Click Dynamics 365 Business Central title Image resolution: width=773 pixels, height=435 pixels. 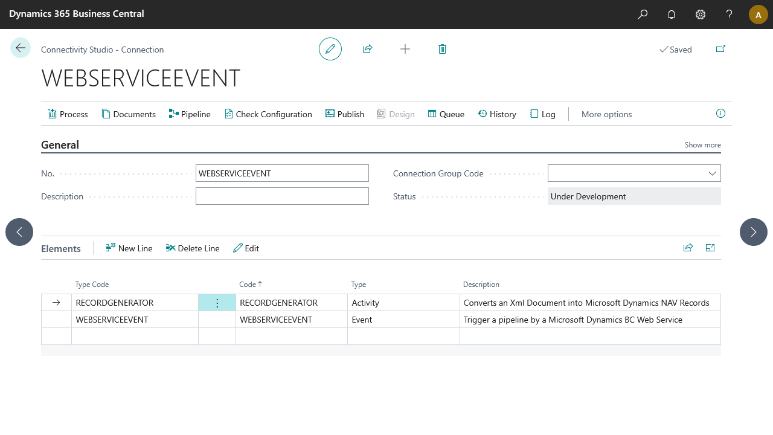77,14
